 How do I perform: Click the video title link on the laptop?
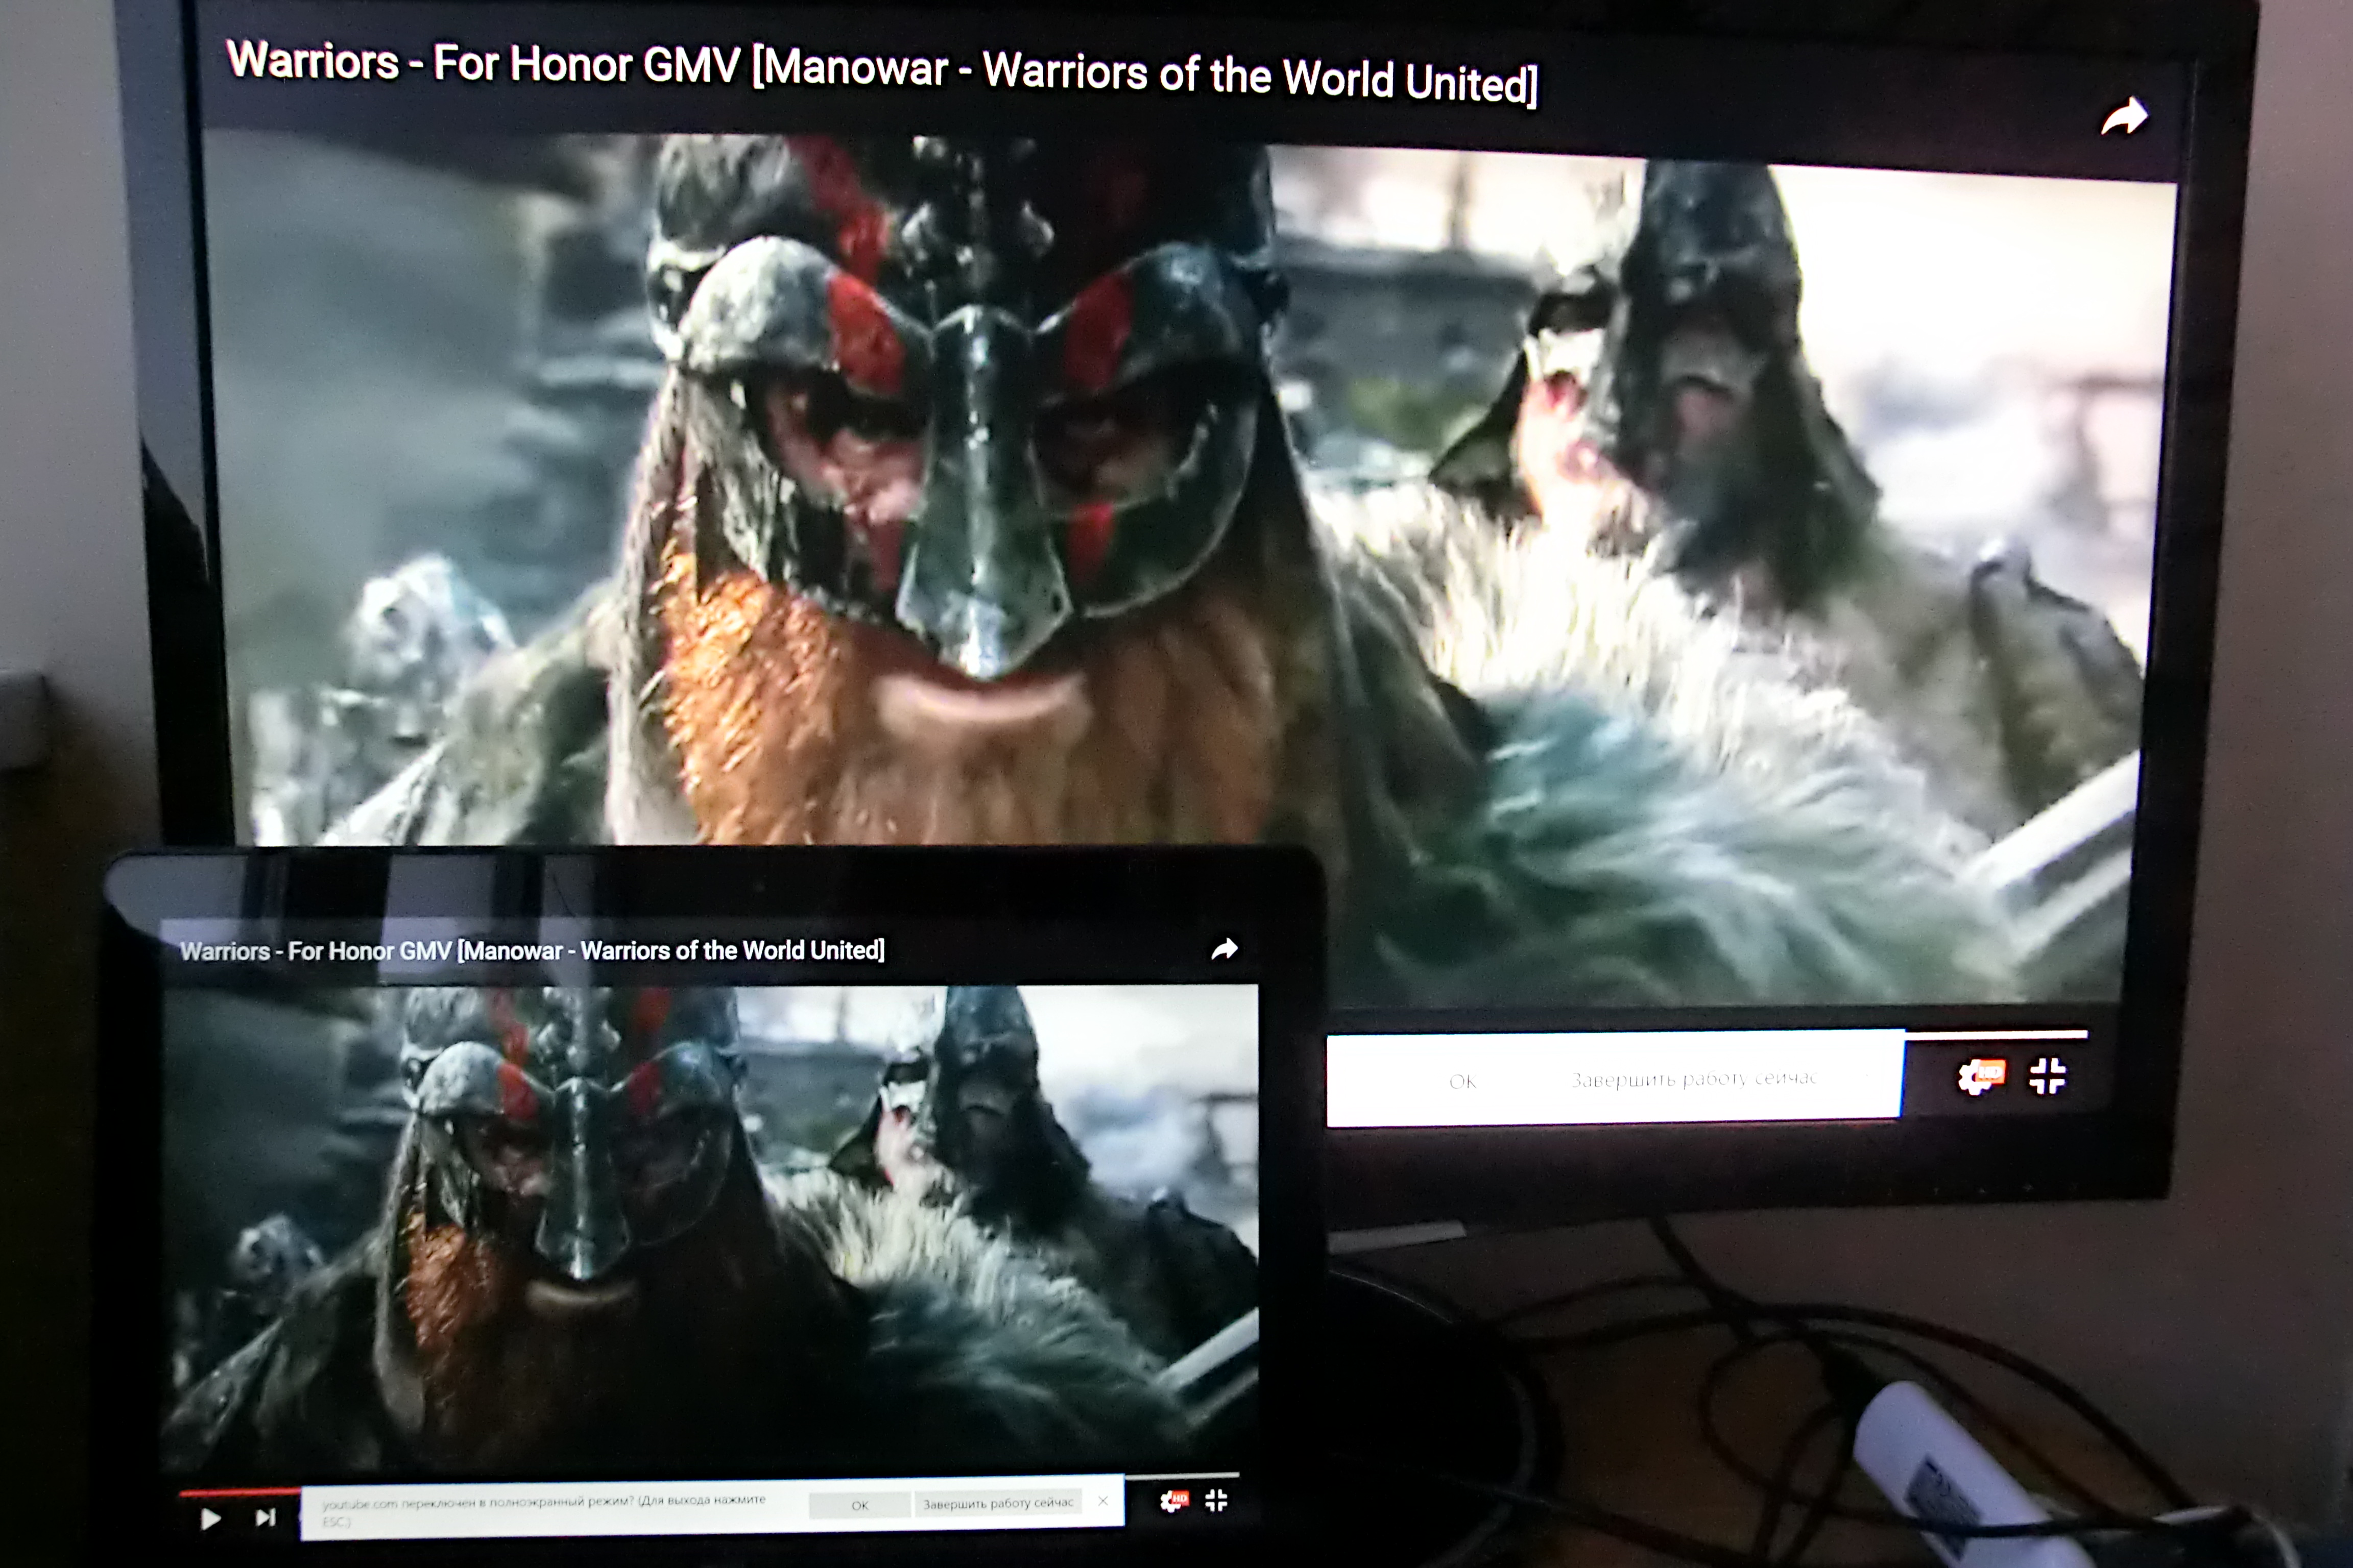pyautogui.click(x=532, y=950)
